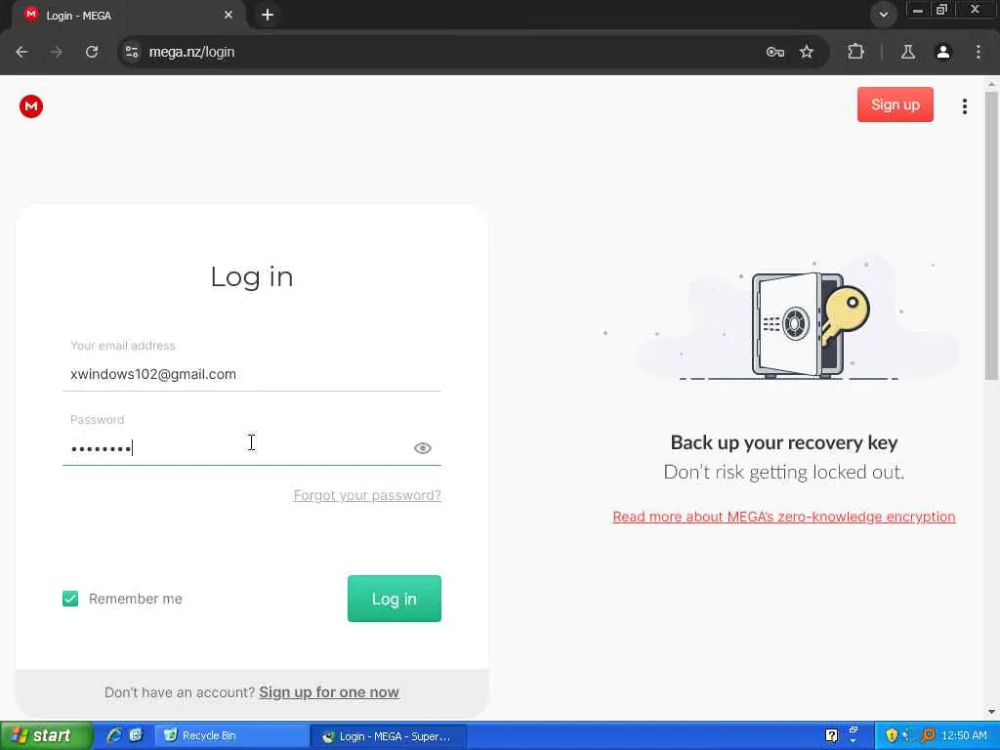Read more about MEGA's zero-knowledge encryption link

coord(784,517)
